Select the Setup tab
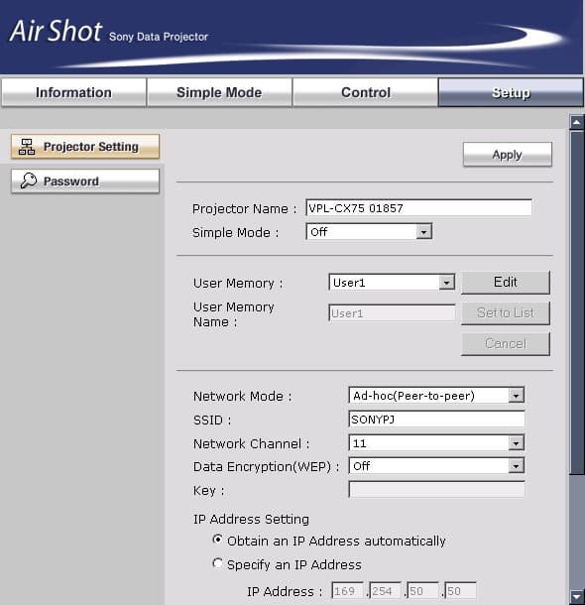The height and width of the screenshot is (605, 585). [511, 92]
